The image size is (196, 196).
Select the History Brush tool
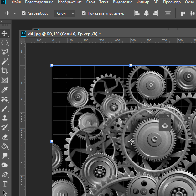(4, 128)
